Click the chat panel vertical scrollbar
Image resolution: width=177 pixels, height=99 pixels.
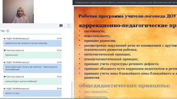(72, 90)
